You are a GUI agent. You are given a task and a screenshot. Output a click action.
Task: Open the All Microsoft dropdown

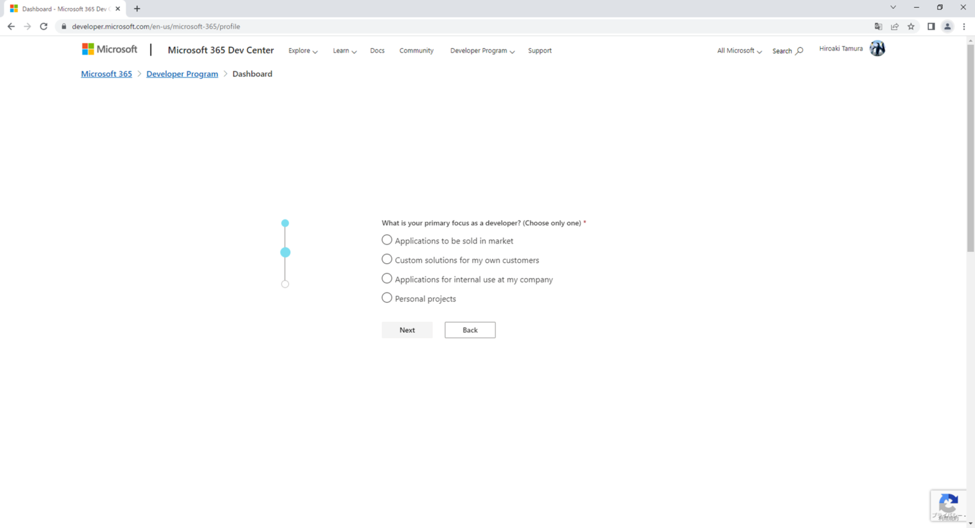tap(740, 51)
